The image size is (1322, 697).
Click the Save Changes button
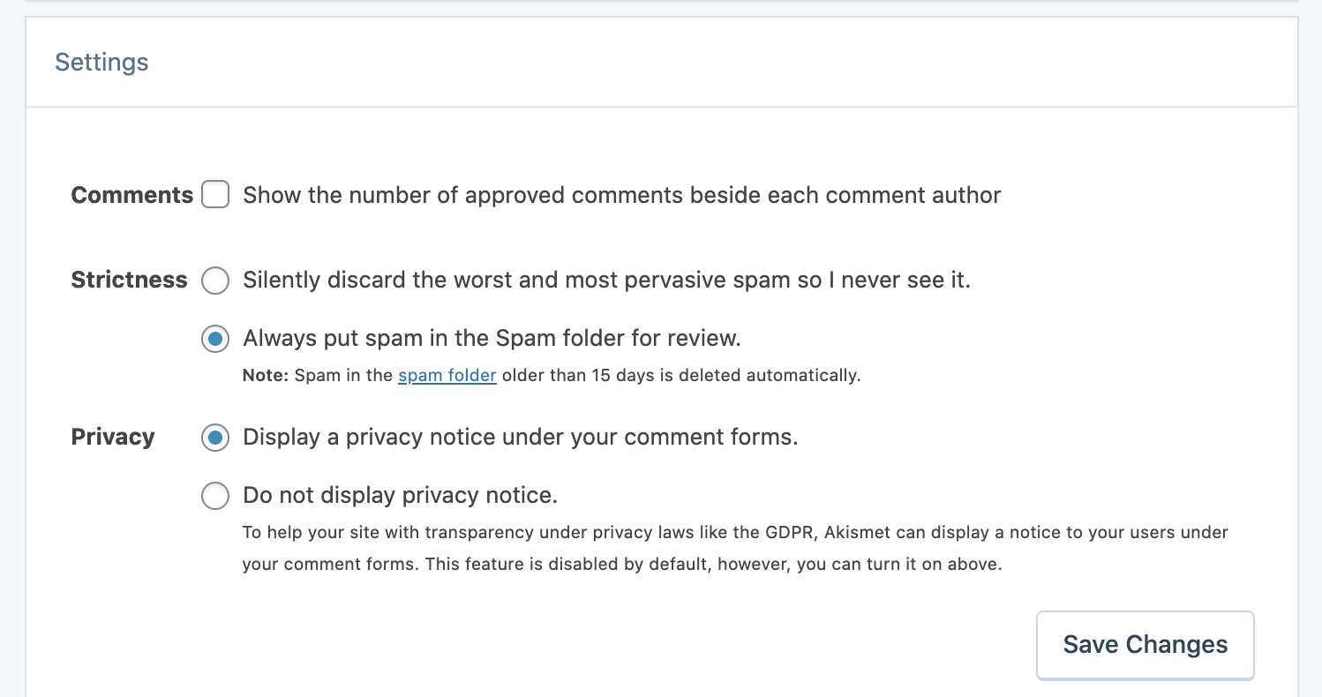1145,645
